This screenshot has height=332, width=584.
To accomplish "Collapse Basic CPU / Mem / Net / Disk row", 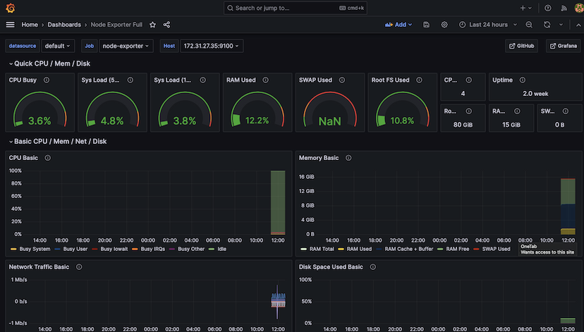I will tap(58, 142).
